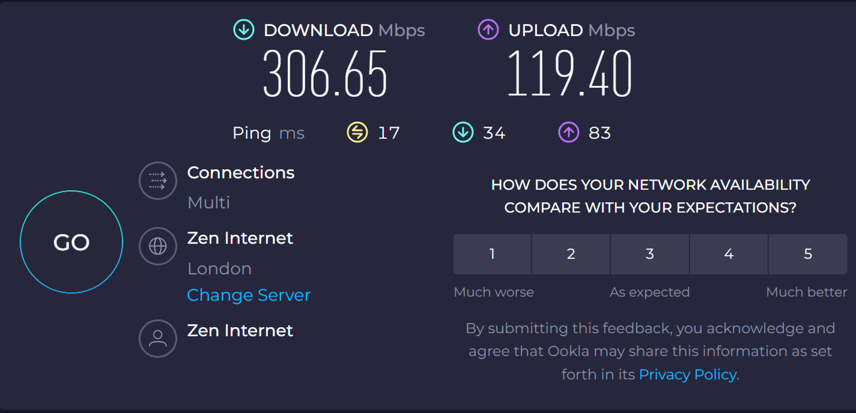
Task: Click the purple upload ping icon
Action: 568,133
